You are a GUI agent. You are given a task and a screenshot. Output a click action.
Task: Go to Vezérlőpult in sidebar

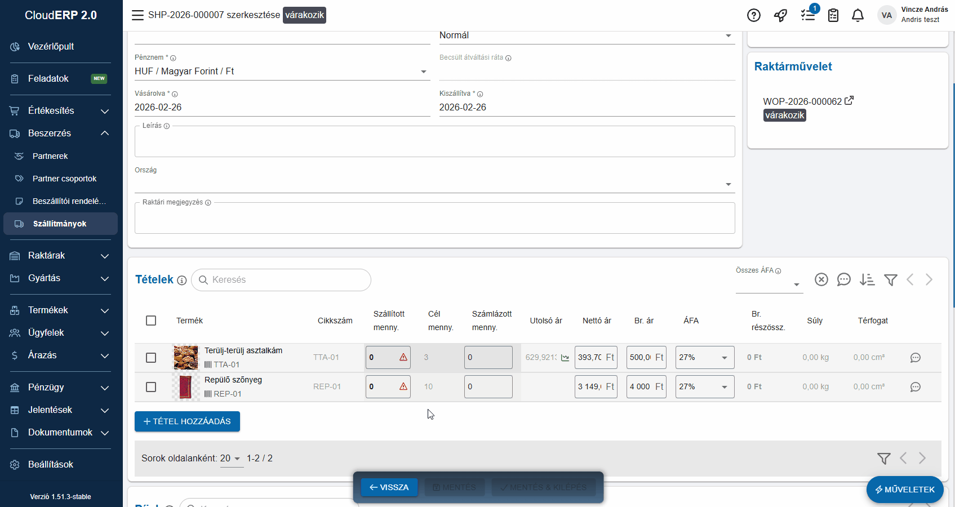[51, 47]
